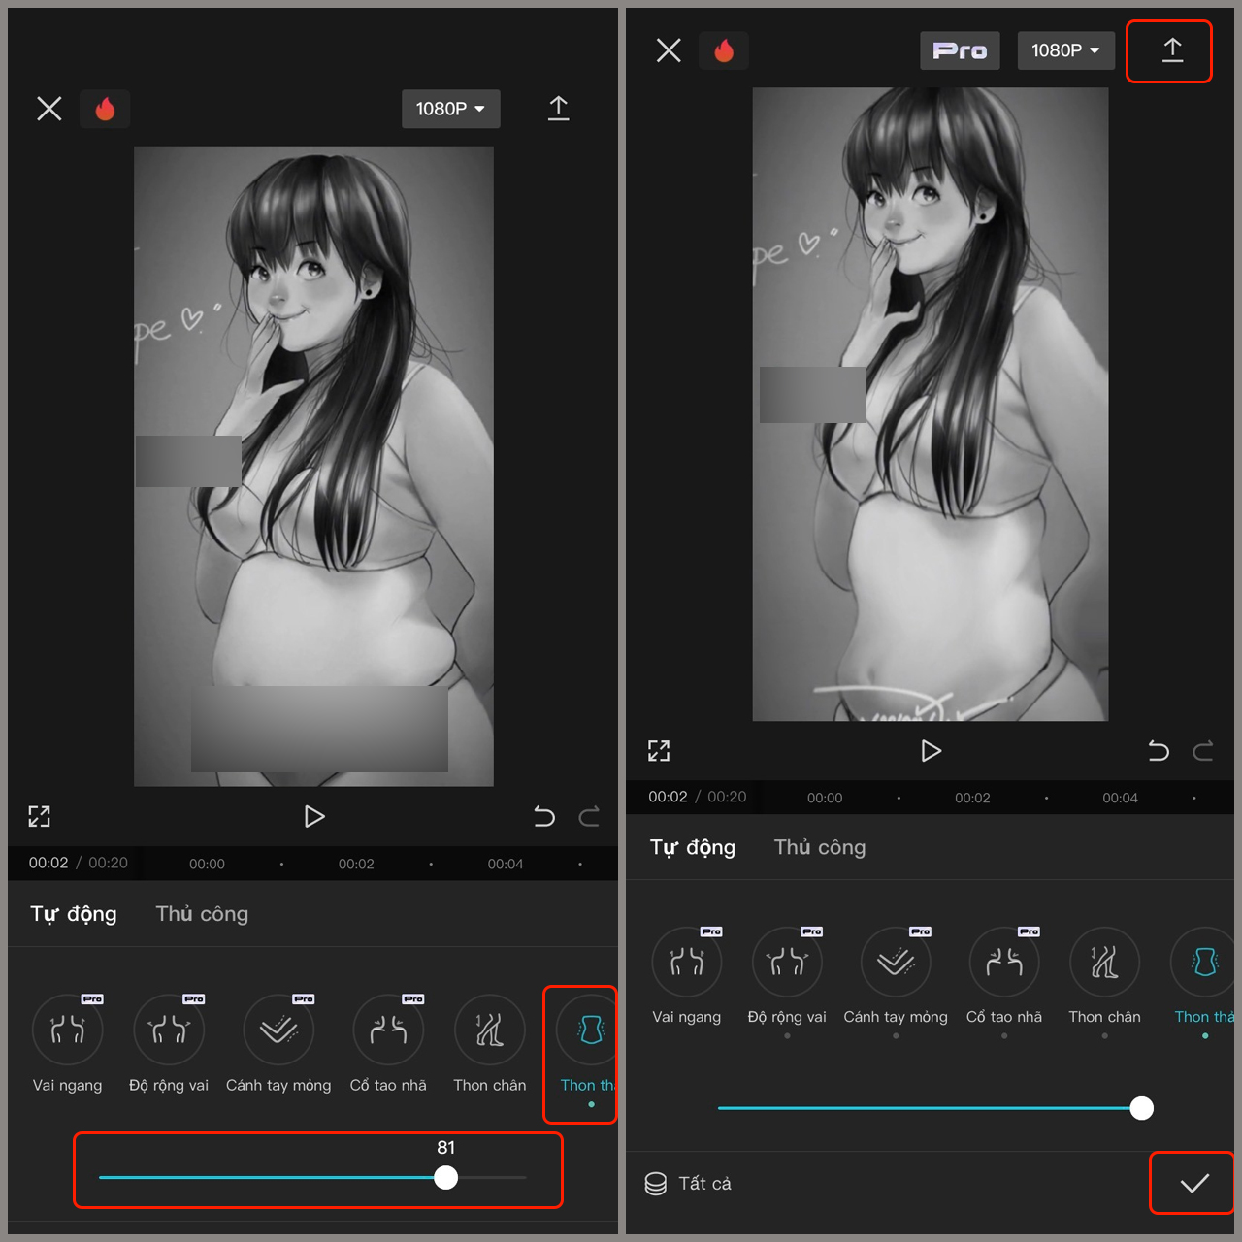Switch to Tự động tab in left screen
Viewport: 1242px width, 1242px height.
(x=74, y=914)
